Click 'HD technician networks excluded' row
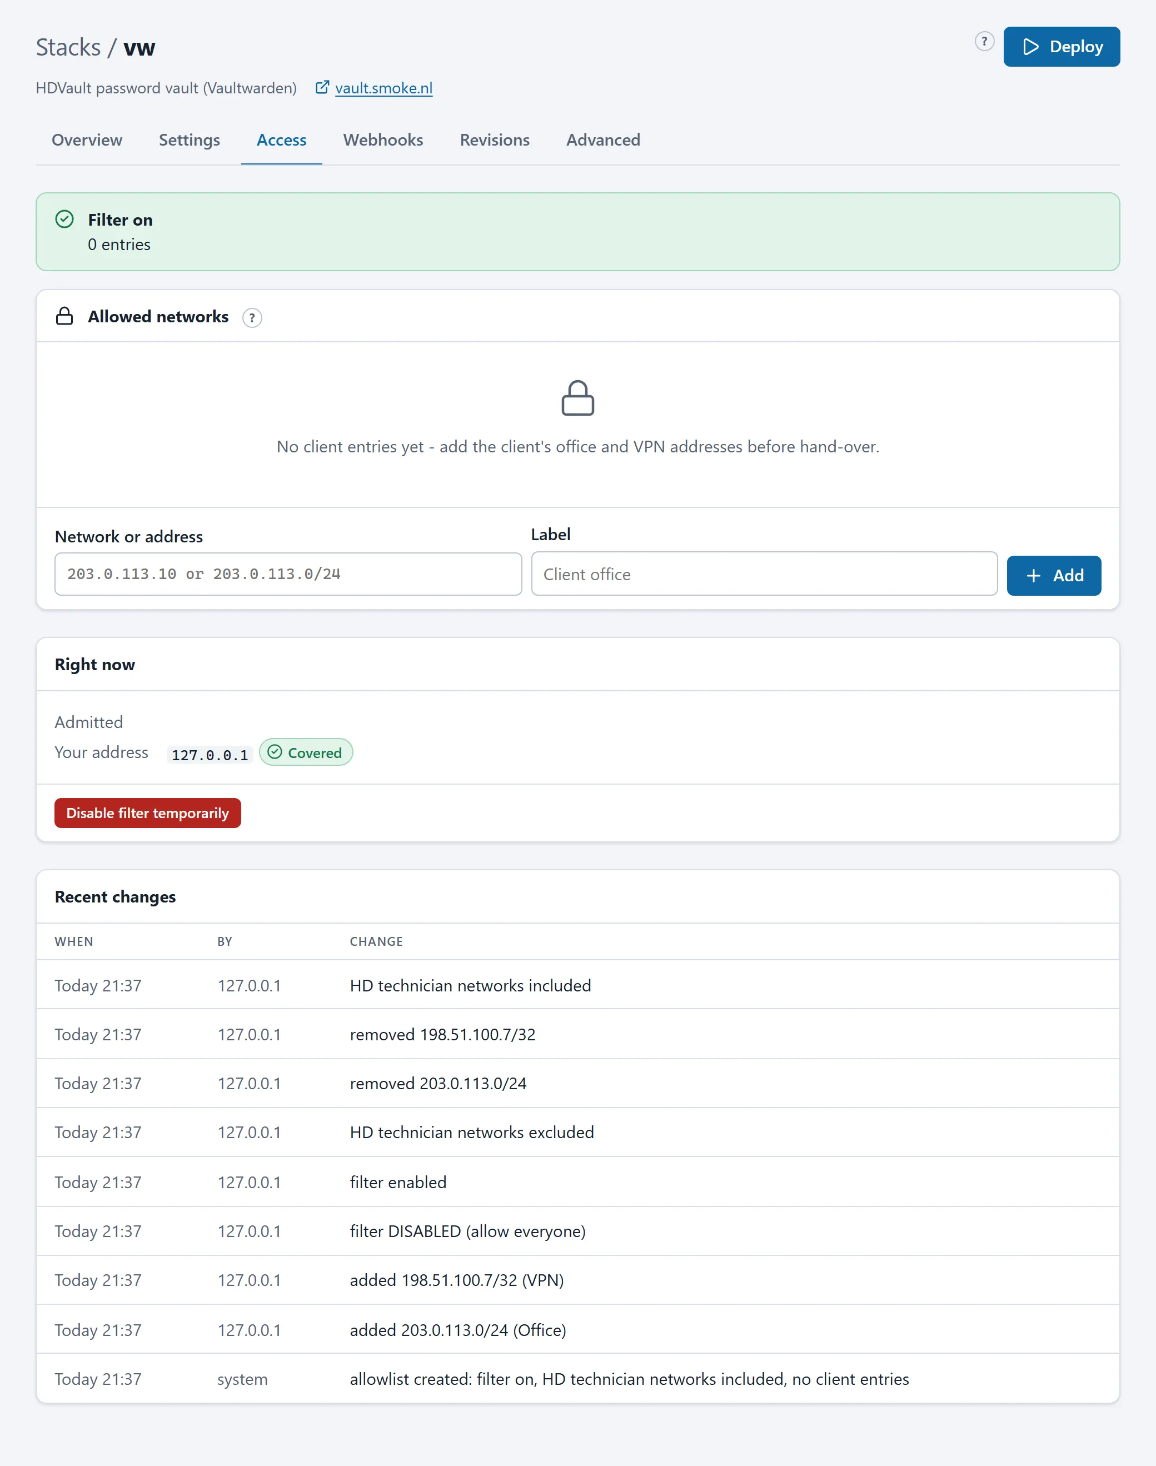Screen dimensions: 1156x1466 point(577,1133)
